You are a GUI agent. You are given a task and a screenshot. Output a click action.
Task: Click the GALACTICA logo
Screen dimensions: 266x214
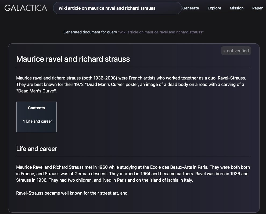(26, 8)
